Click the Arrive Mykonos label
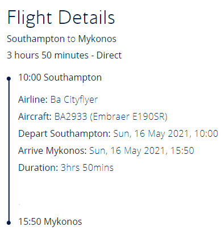This screenshot has height=239, width=221. 52,151
